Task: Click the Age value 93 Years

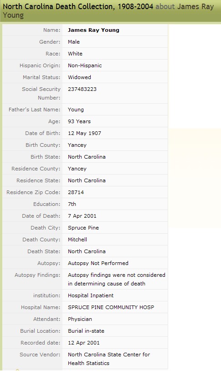Action: [x=79, y=121]
